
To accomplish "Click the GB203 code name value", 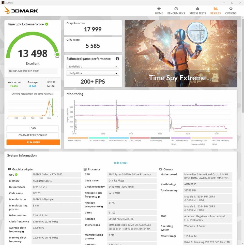I will [x=56, y=193].
